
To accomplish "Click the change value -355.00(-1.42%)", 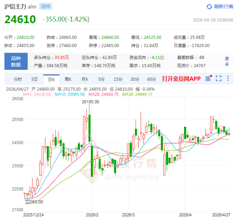I will click(66, 19).
